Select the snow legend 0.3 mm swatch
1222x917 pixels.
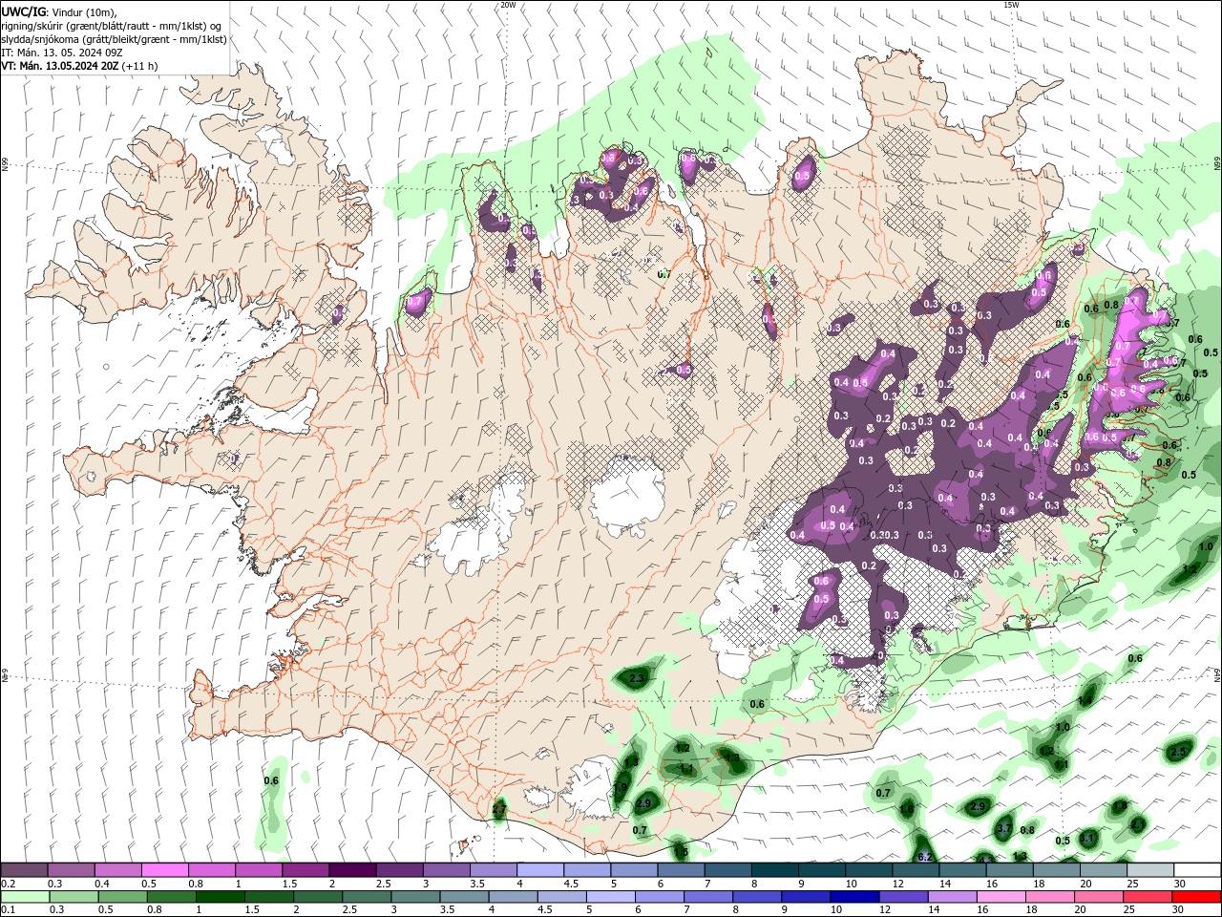(x=71, y=870)
